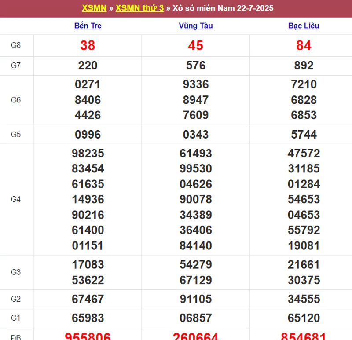Screen dimensions: 352x340
Task: Open the Bến Tre province link
Action: (88, 26)
